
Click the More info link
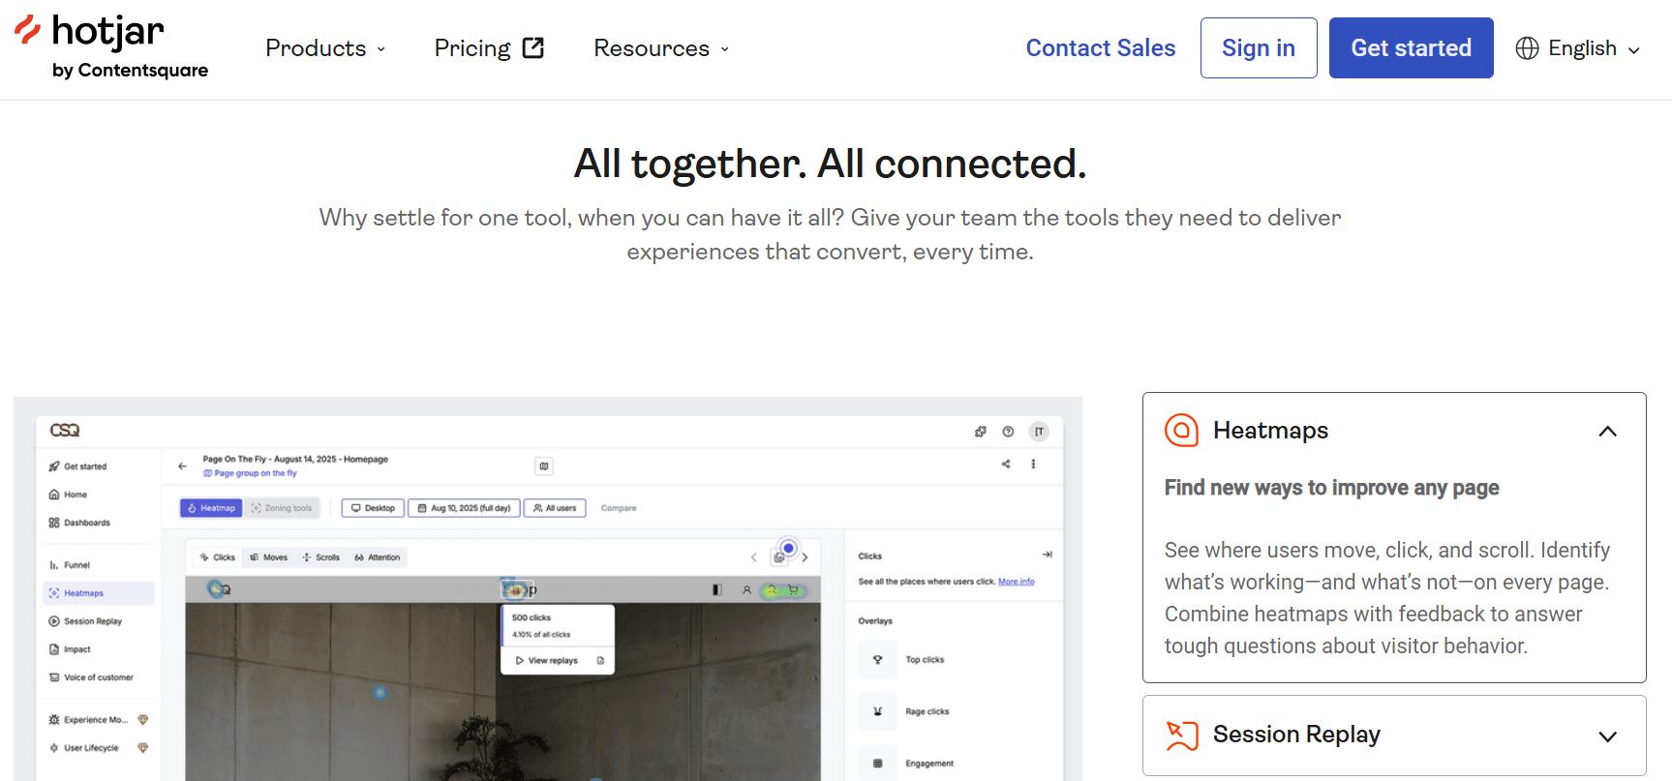pyautogui.click(x=1017, y=582)
